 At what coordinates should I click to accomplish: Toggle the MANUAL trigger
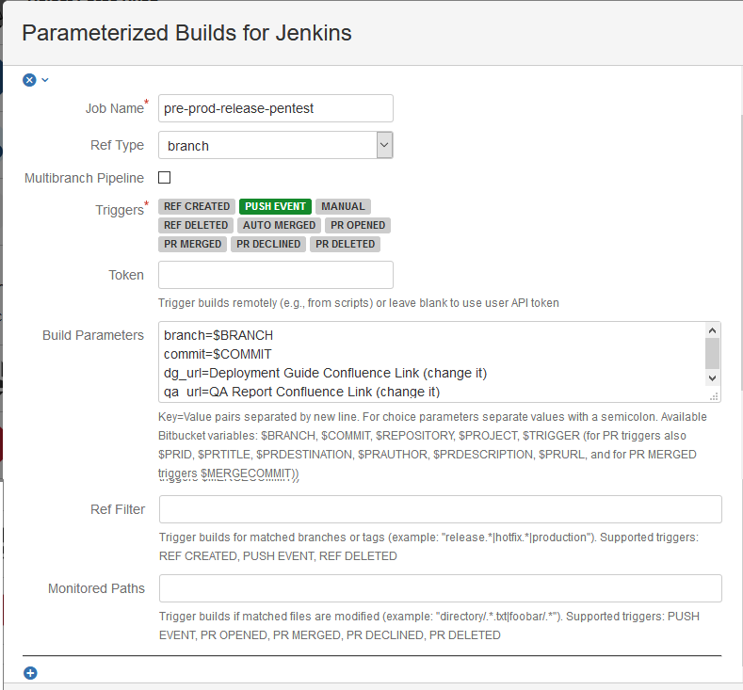pyautogui.click(x=343, y=206)
